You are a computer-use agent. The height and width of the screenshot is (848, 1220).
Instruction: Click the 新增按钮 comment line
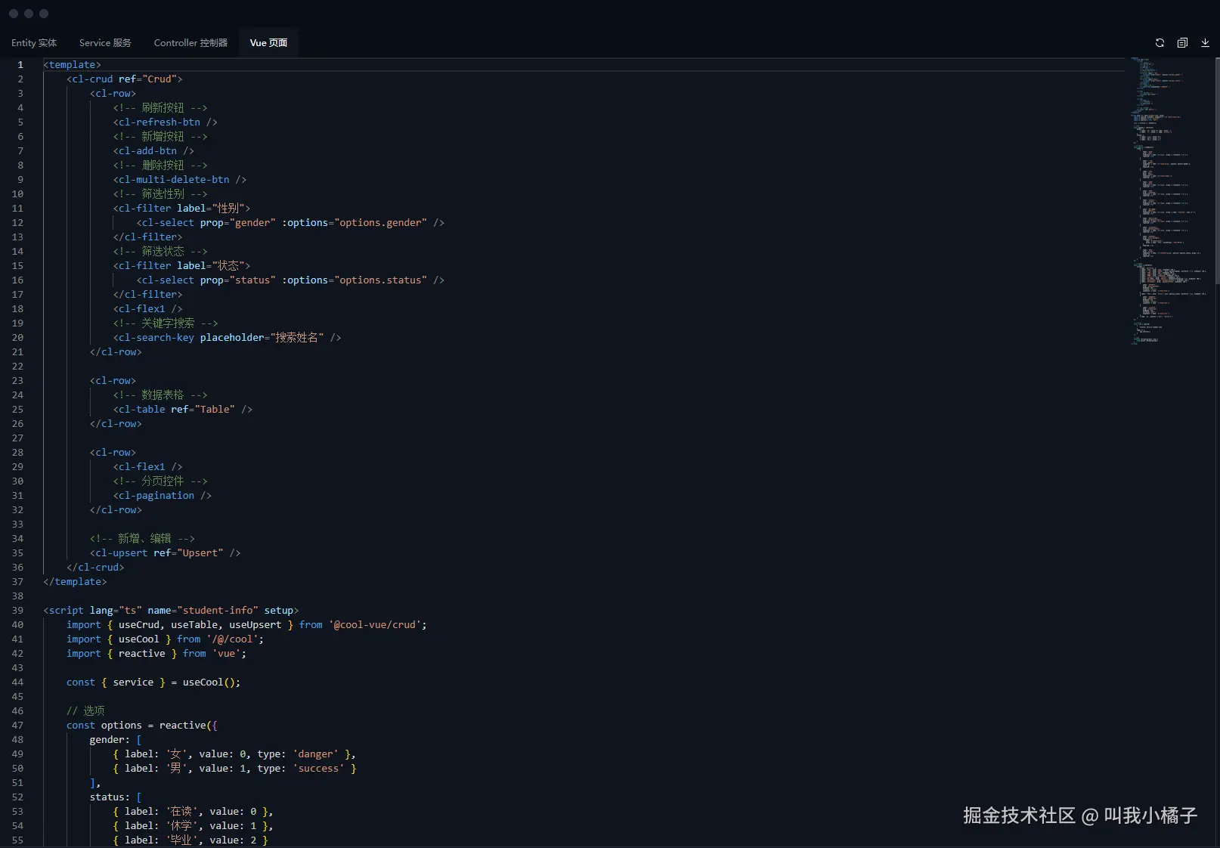click(160, 137)
